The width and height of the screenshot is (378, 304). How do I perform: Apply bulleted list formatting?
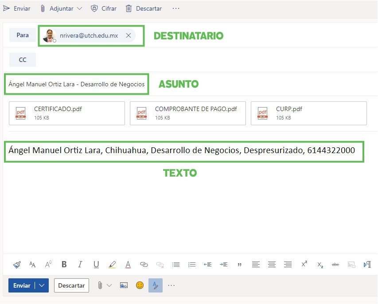pos(176,264)
